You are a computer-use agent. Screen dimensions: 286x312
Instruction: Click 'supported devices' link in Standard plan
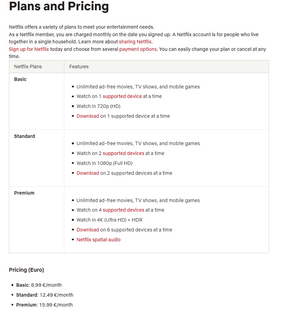124,153
